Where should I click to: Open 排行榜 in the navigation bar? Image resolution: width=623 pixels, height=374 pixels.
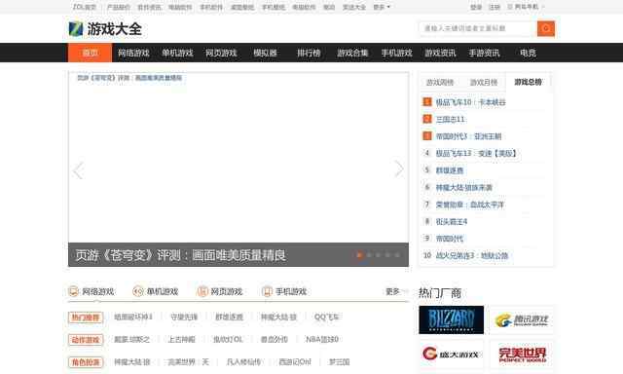click(309, 53)
